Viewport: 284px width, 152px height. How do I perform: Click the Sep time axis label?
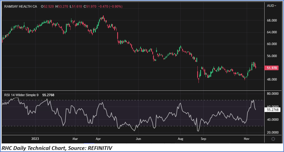[203, 139]
